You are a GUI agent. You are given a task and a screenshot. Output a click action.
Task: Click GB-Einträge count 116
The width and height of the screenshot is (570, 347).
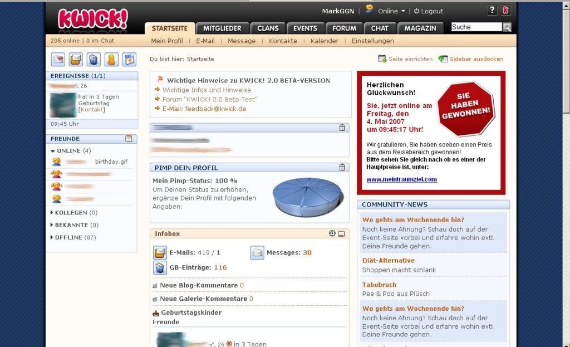click(220, 267)
